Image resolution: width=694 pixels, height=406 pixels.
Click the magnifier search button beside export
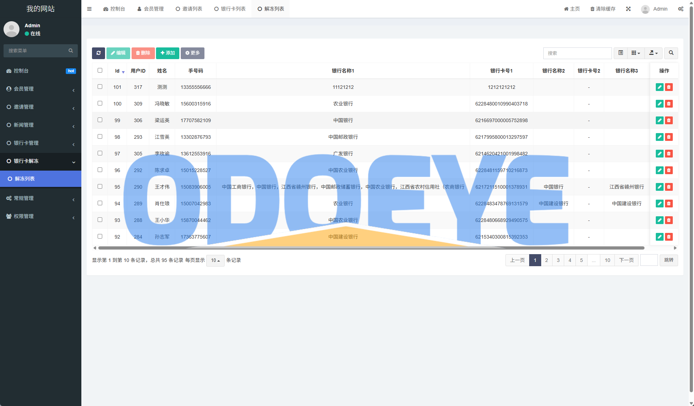point(671,53)
